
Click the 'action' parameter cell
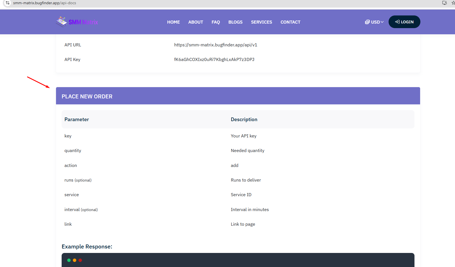pos(71,165)
